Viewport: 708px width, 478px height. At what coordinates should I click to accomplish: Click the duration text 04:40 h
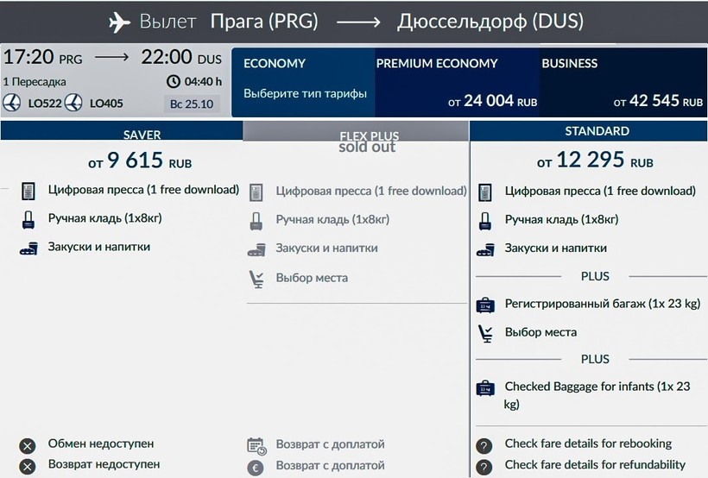(x=203, y=82)
